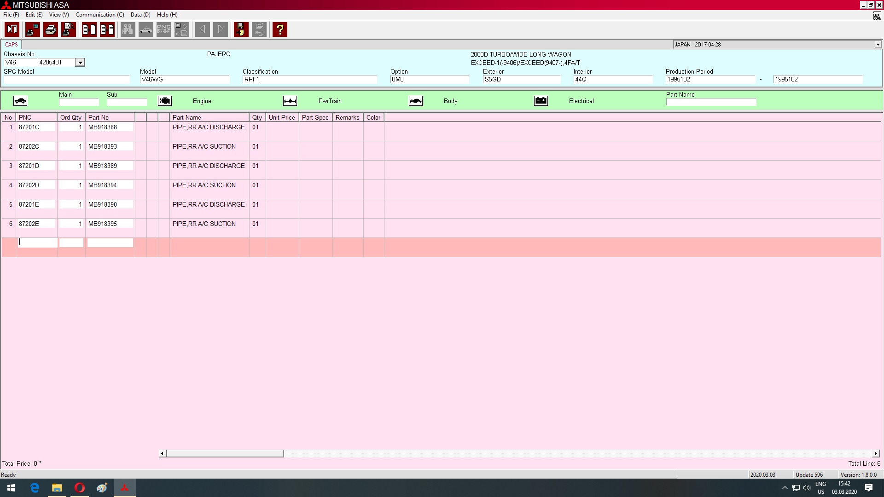Viewport: 884px width, 497px height.
Task: Click the Unit Price column header
Action: pos(282,117)
